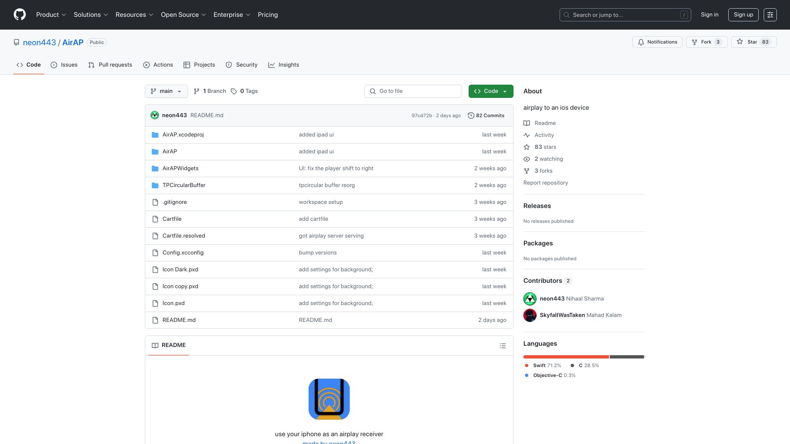Open the global navigation settings icon button

tap(770, 15)
